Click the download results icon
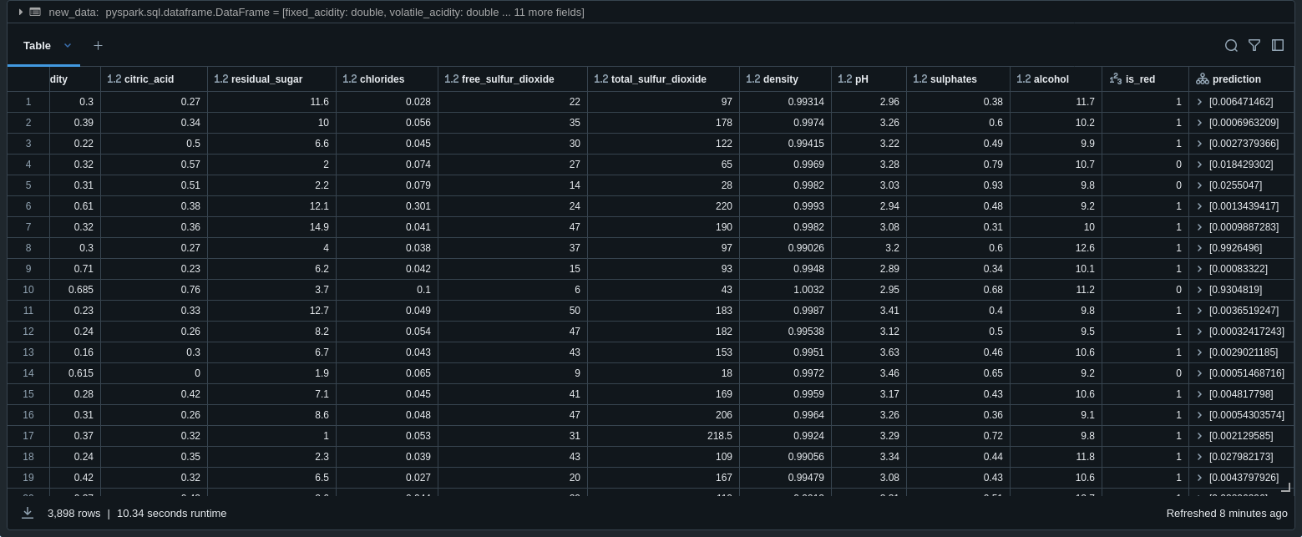This screenshot has width=1302, height=537. tap(28, 513)
